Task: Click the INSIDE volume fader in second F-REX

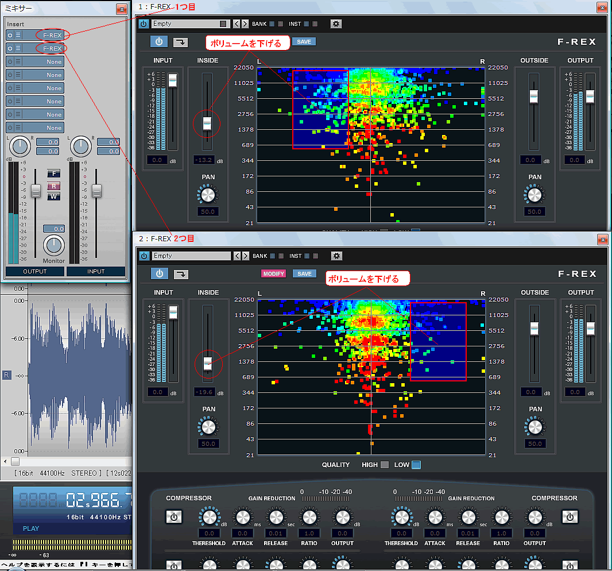Action: (x=208, y=363)
